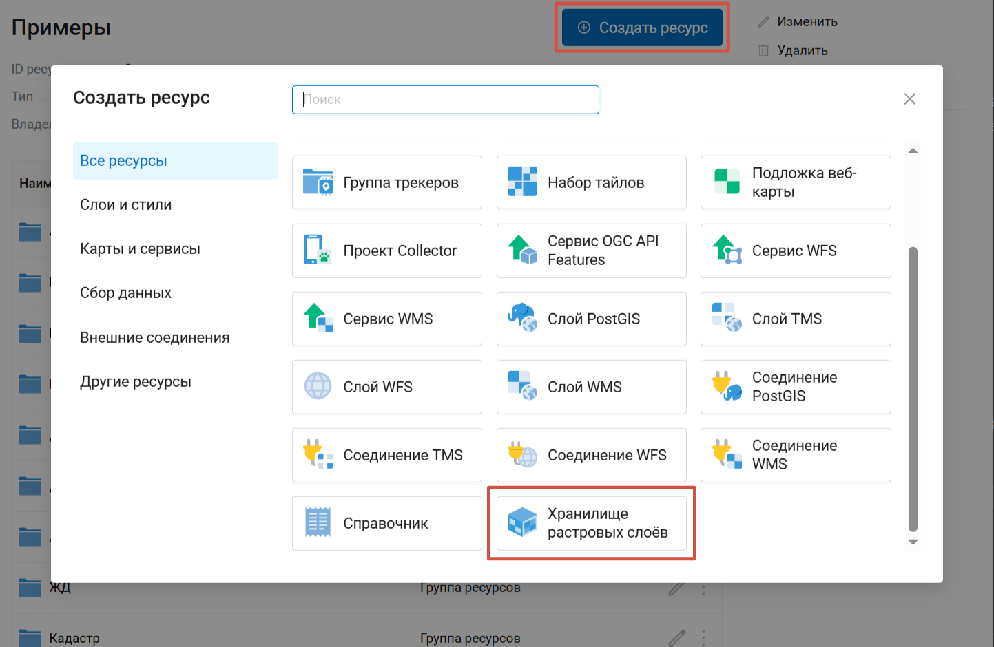Pick the Слой PostGIS elephant icon
This screenshot has height=647, width=994.
[522, 319]
